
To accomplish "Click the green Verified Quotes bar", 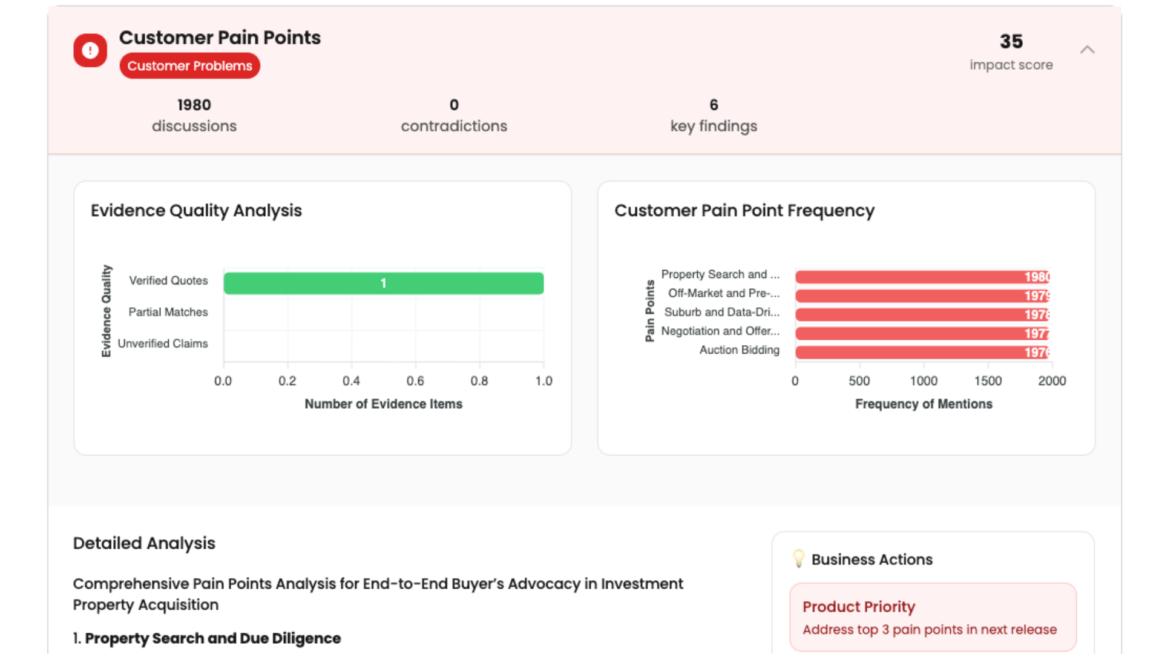I will [x=383, y=283].
